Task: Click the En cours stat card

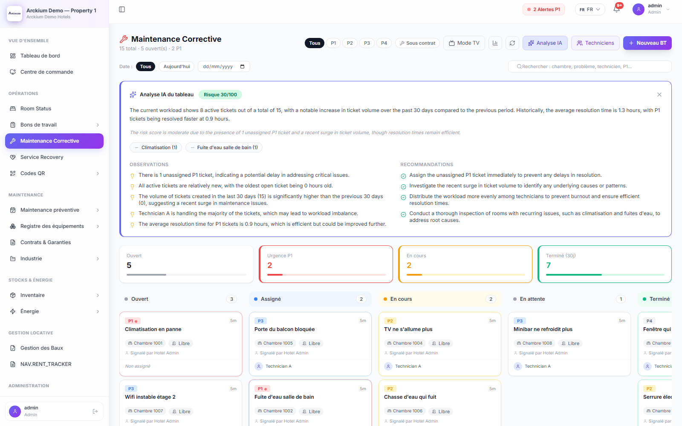Action: 465,264
